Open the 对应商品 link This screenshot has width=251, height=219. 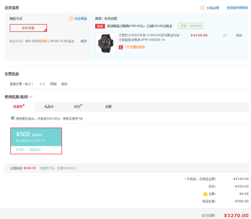point(81,18)
